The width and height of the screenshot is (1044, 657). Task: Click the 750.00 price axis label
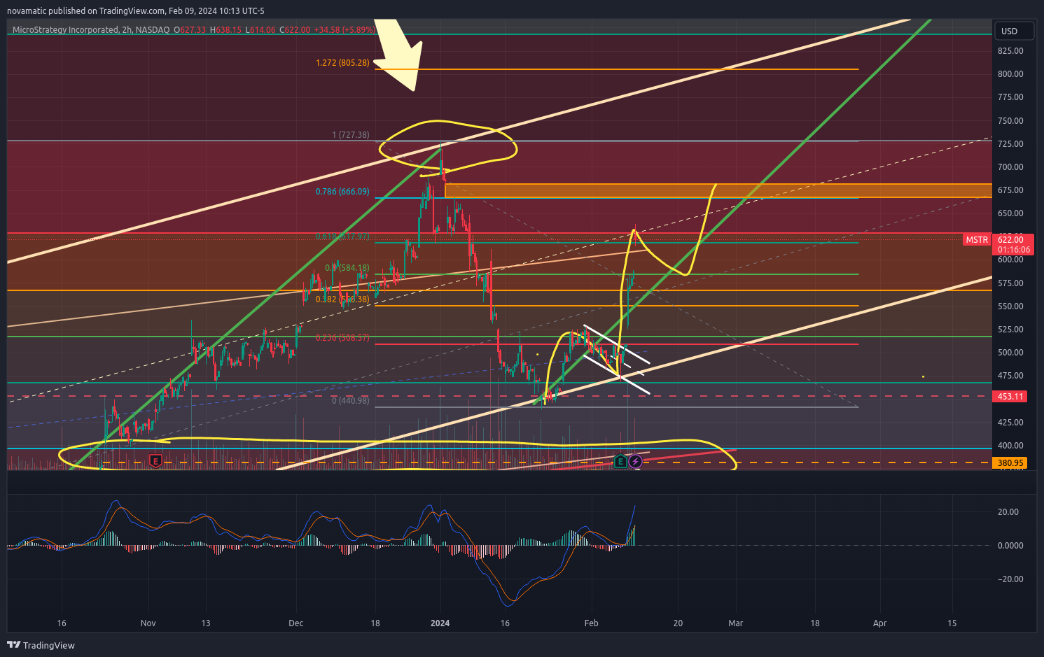coord(1010,121)
